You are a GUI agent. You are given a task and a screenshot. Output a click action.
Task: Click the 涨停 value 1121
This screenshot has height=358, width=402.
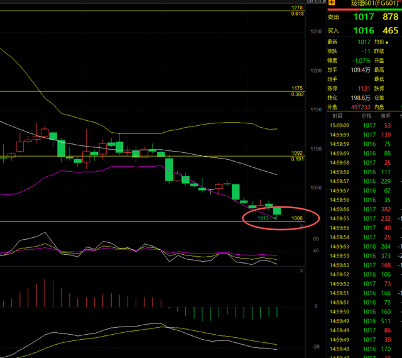point(364,89)
